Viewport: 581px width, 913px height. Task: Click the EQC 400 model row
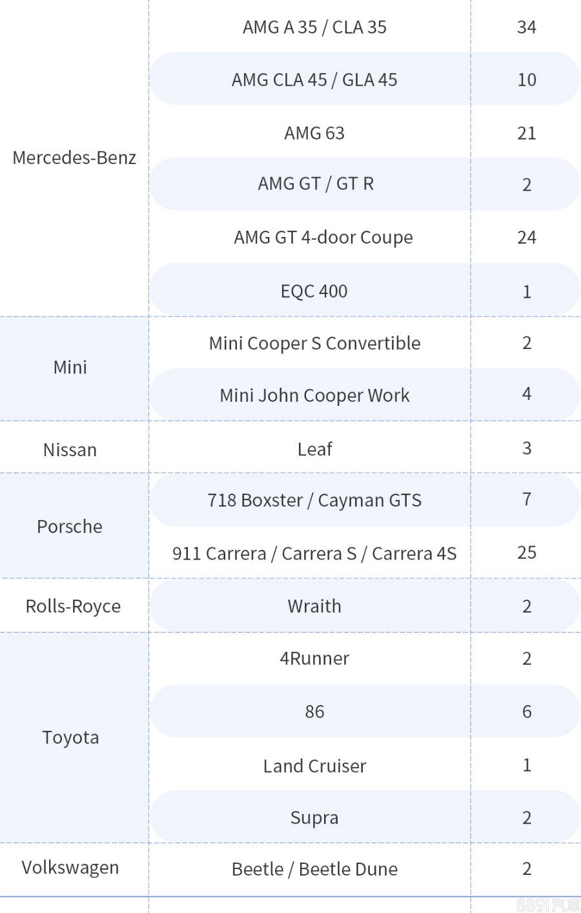coord(314,291)
